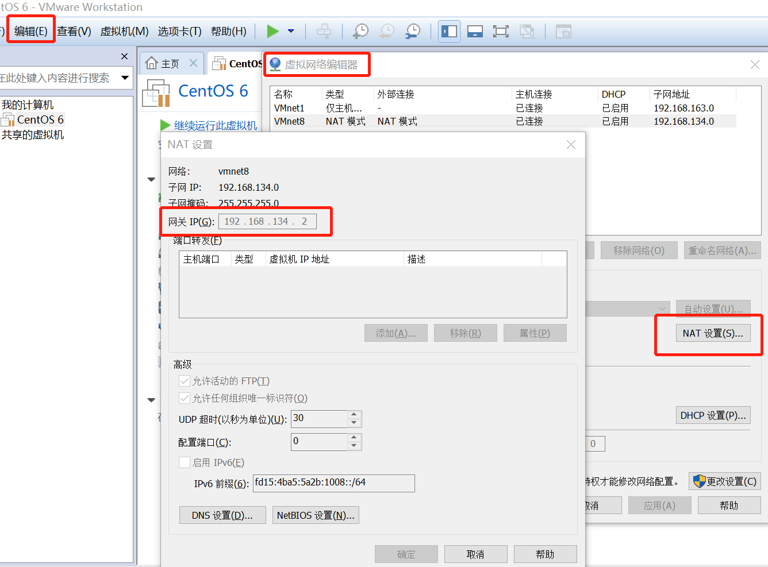
Task: Click 帮助 button in 虚拟网络编辑器
Action: 729,506
